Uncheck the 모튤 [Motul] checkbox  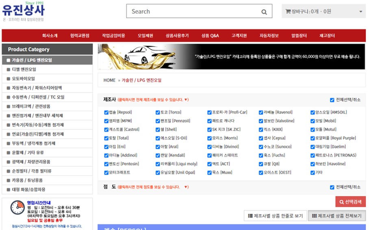313,130
